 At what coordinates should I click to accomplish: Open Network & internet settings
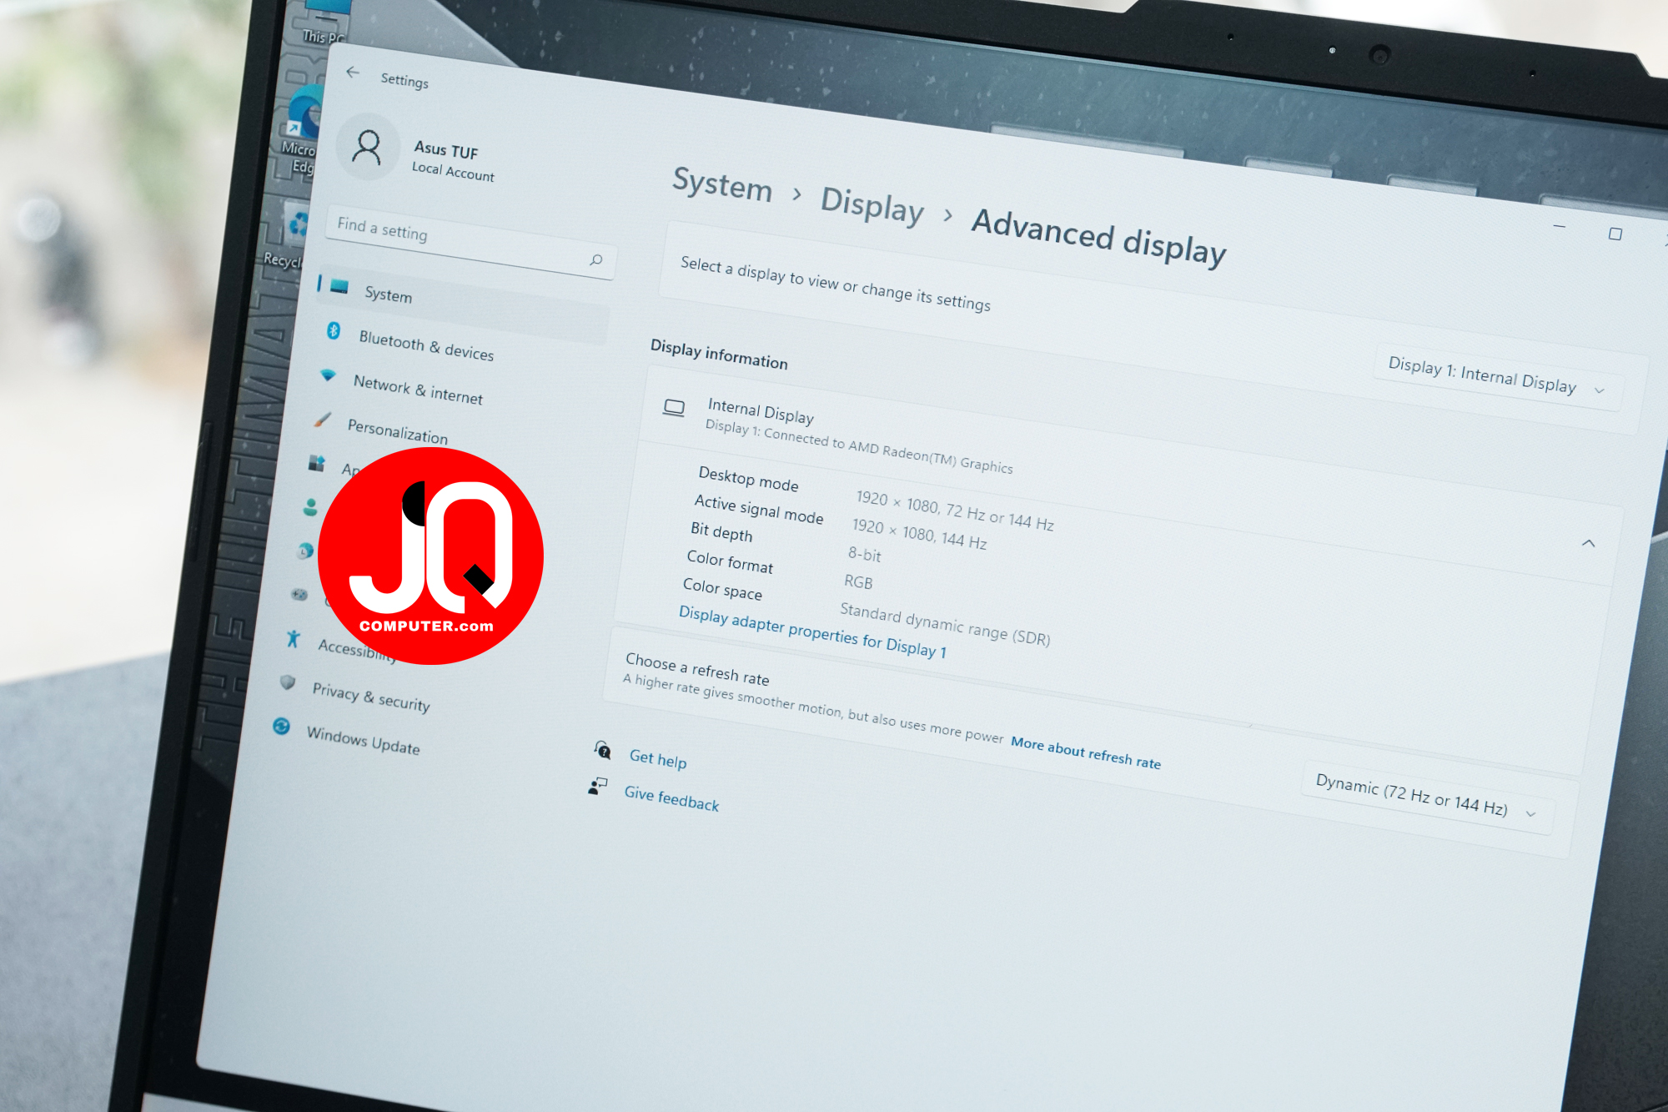418,390
